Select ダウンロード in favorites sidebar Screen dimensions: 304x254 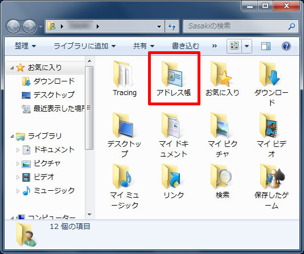click(x=48, y=81)
